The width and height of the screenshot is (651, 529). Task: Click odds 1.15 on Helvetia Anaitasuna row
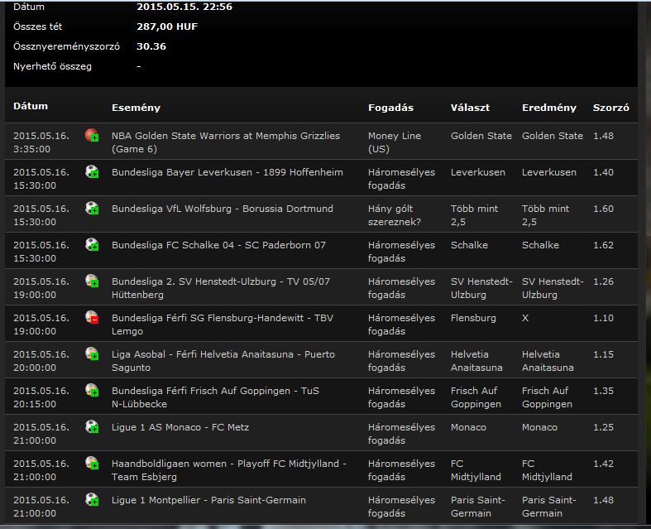[603, 354]
